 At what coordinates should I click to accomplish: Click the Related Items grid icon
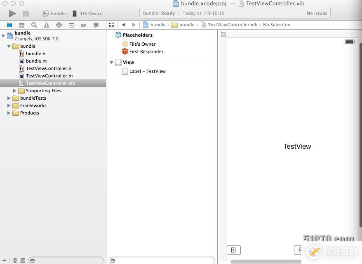pyautogui.click(x=111, y=25)
